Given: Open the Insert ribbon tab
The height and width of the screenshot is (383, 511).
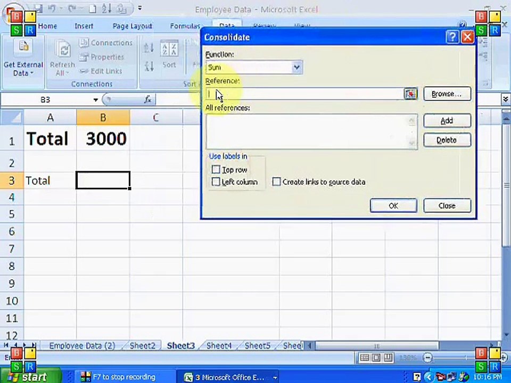Looking at the screenshot, I should click(x=84, y=26).
